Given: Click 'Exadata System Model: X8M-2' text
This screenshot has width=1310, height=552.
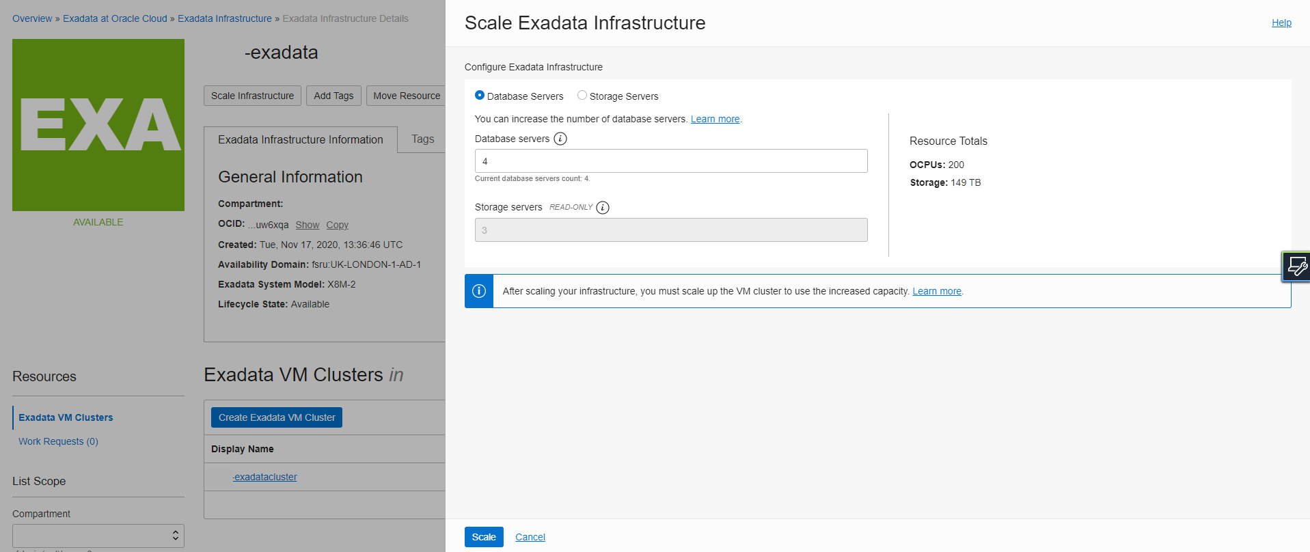Looking at the screenshot, I should [287, 284].
